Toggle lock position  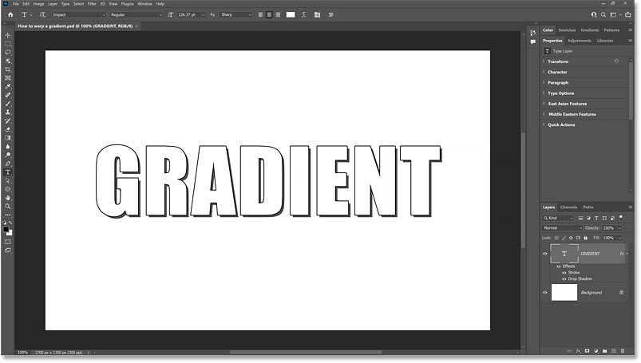[571, 238]
